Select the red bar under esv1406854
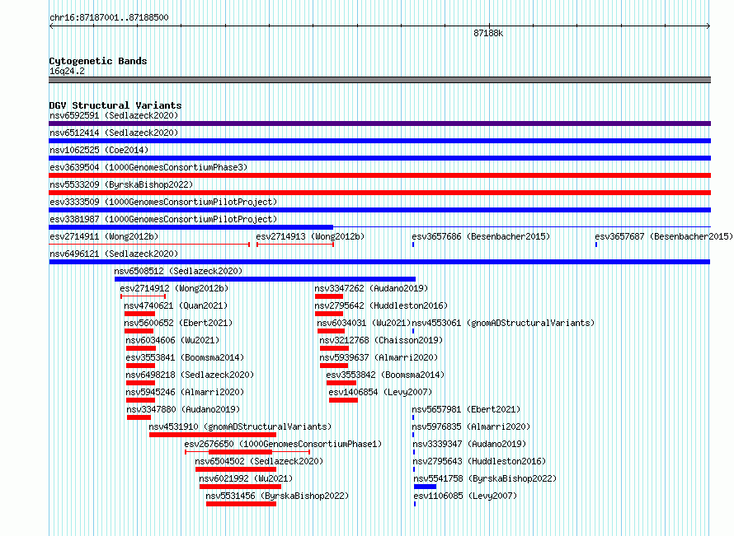The image size is (734, 536). tap(343, 400)
